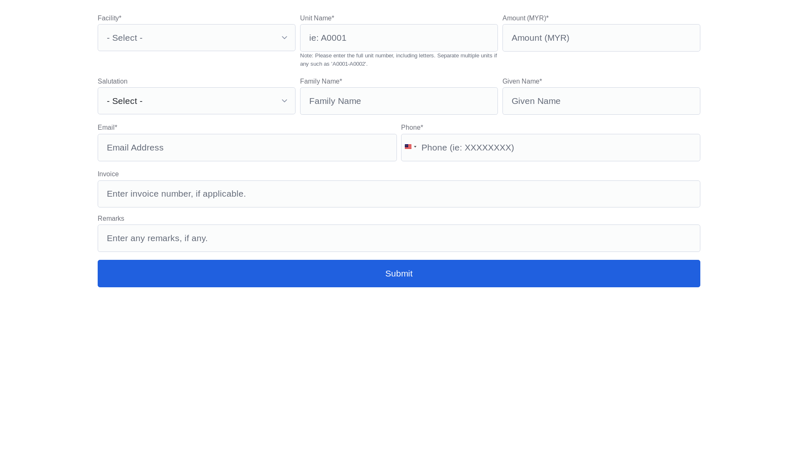
Task: Click the Unit Name* label
Action: [x=317, y=18]
